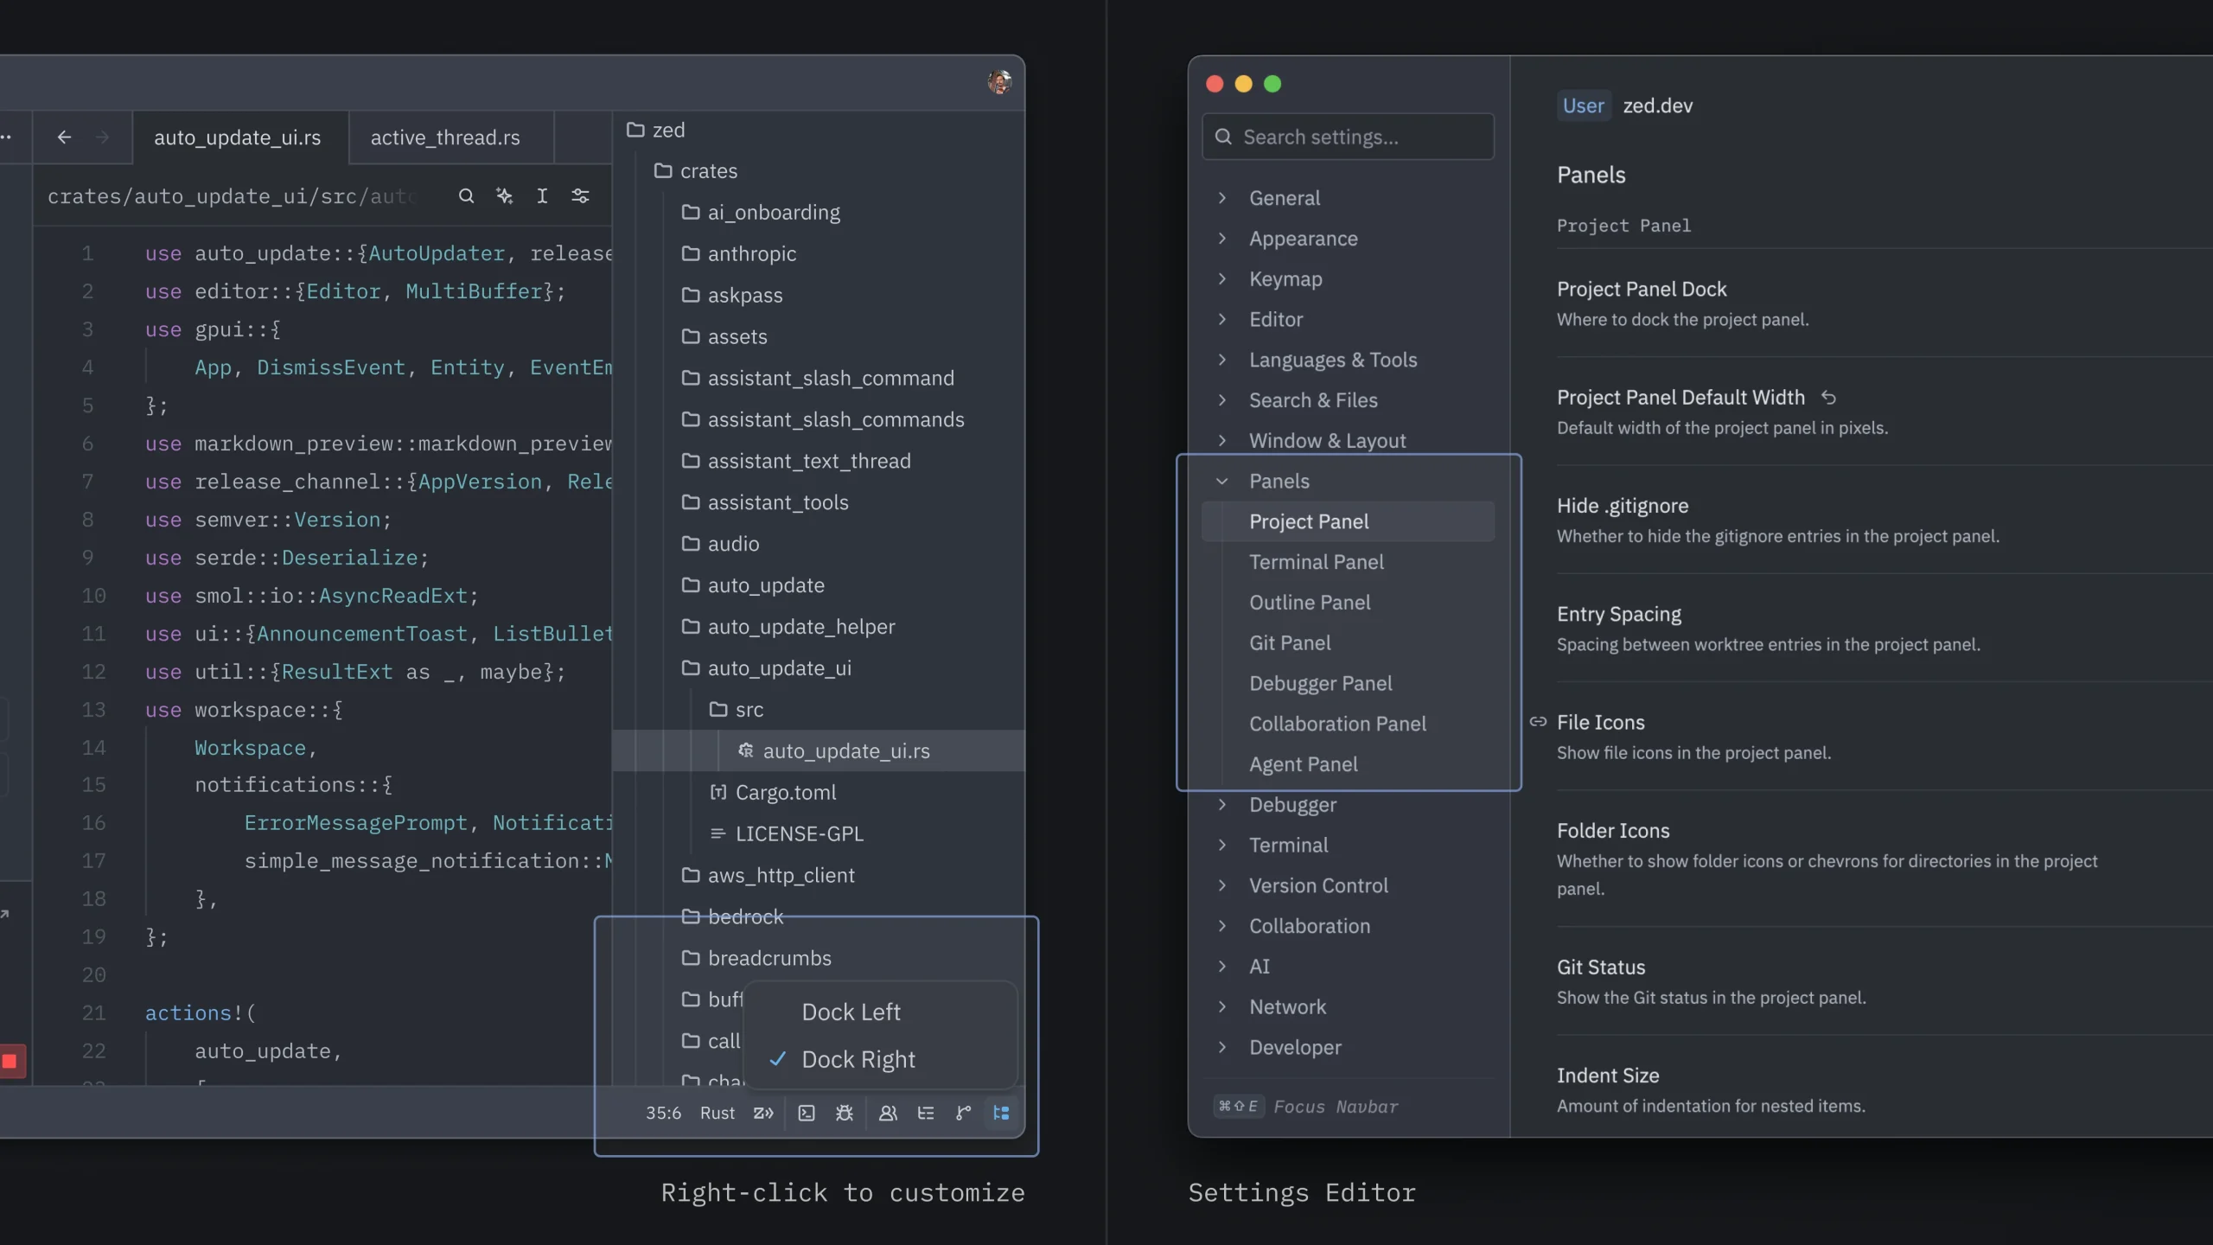Viewport: 2213px width, 1245px height.
Task: Open the editor controls sliders icon
Action: pos(580,196)
